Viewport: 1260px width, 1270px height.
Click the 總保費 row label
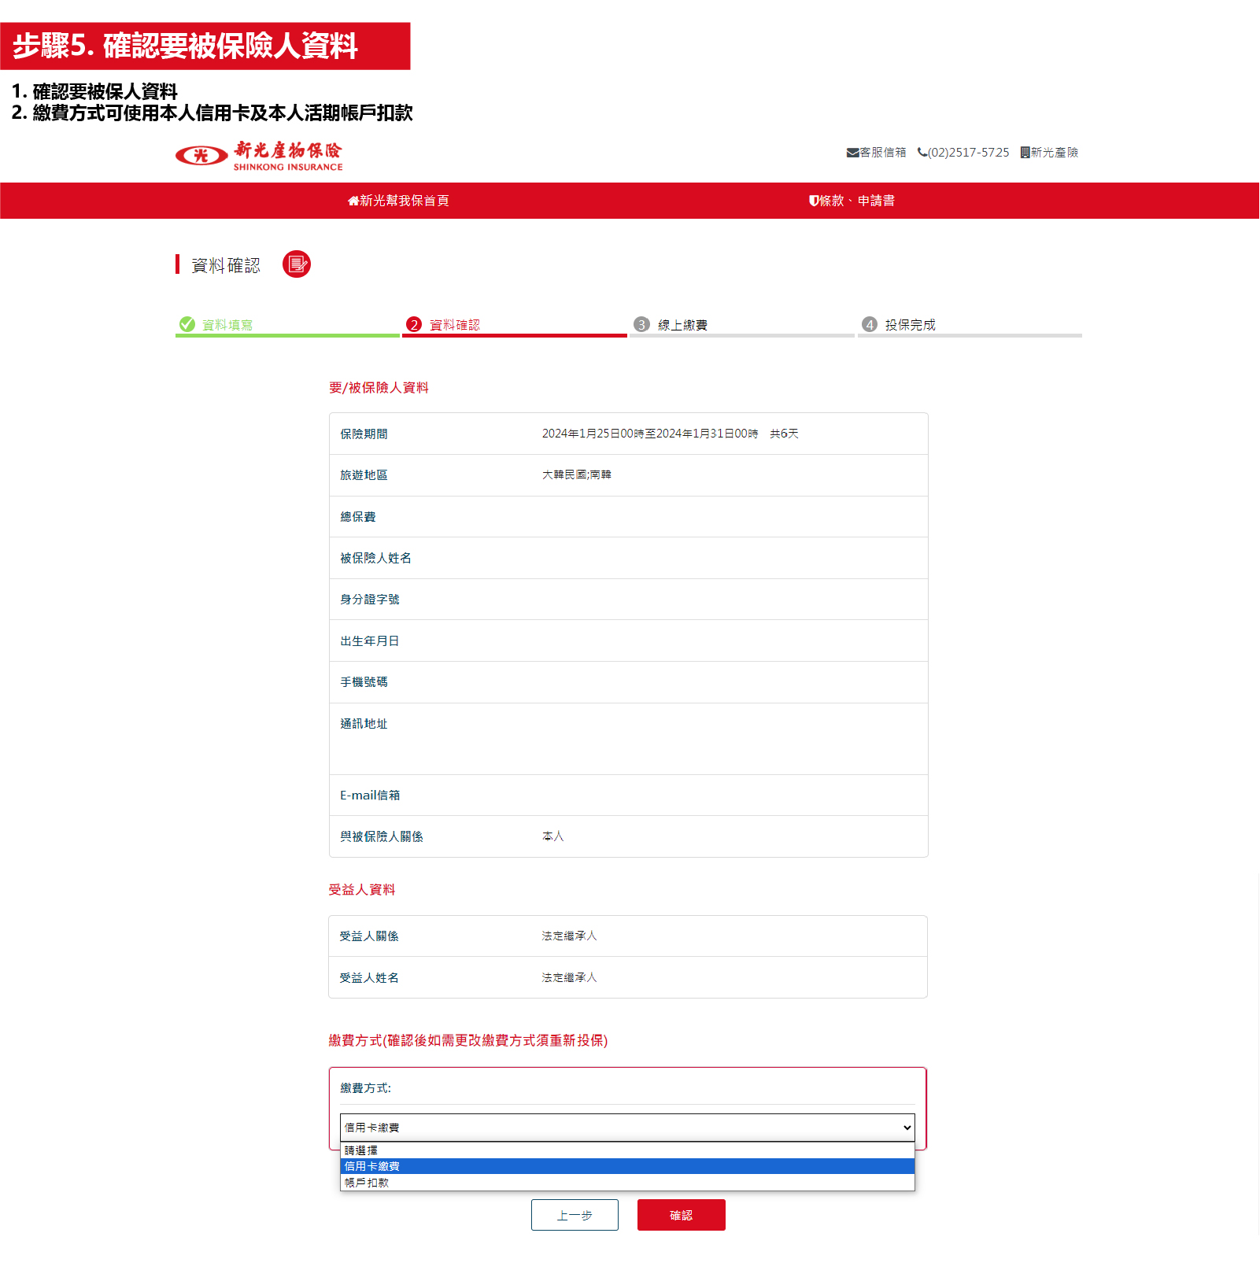(x=358, y=516)
